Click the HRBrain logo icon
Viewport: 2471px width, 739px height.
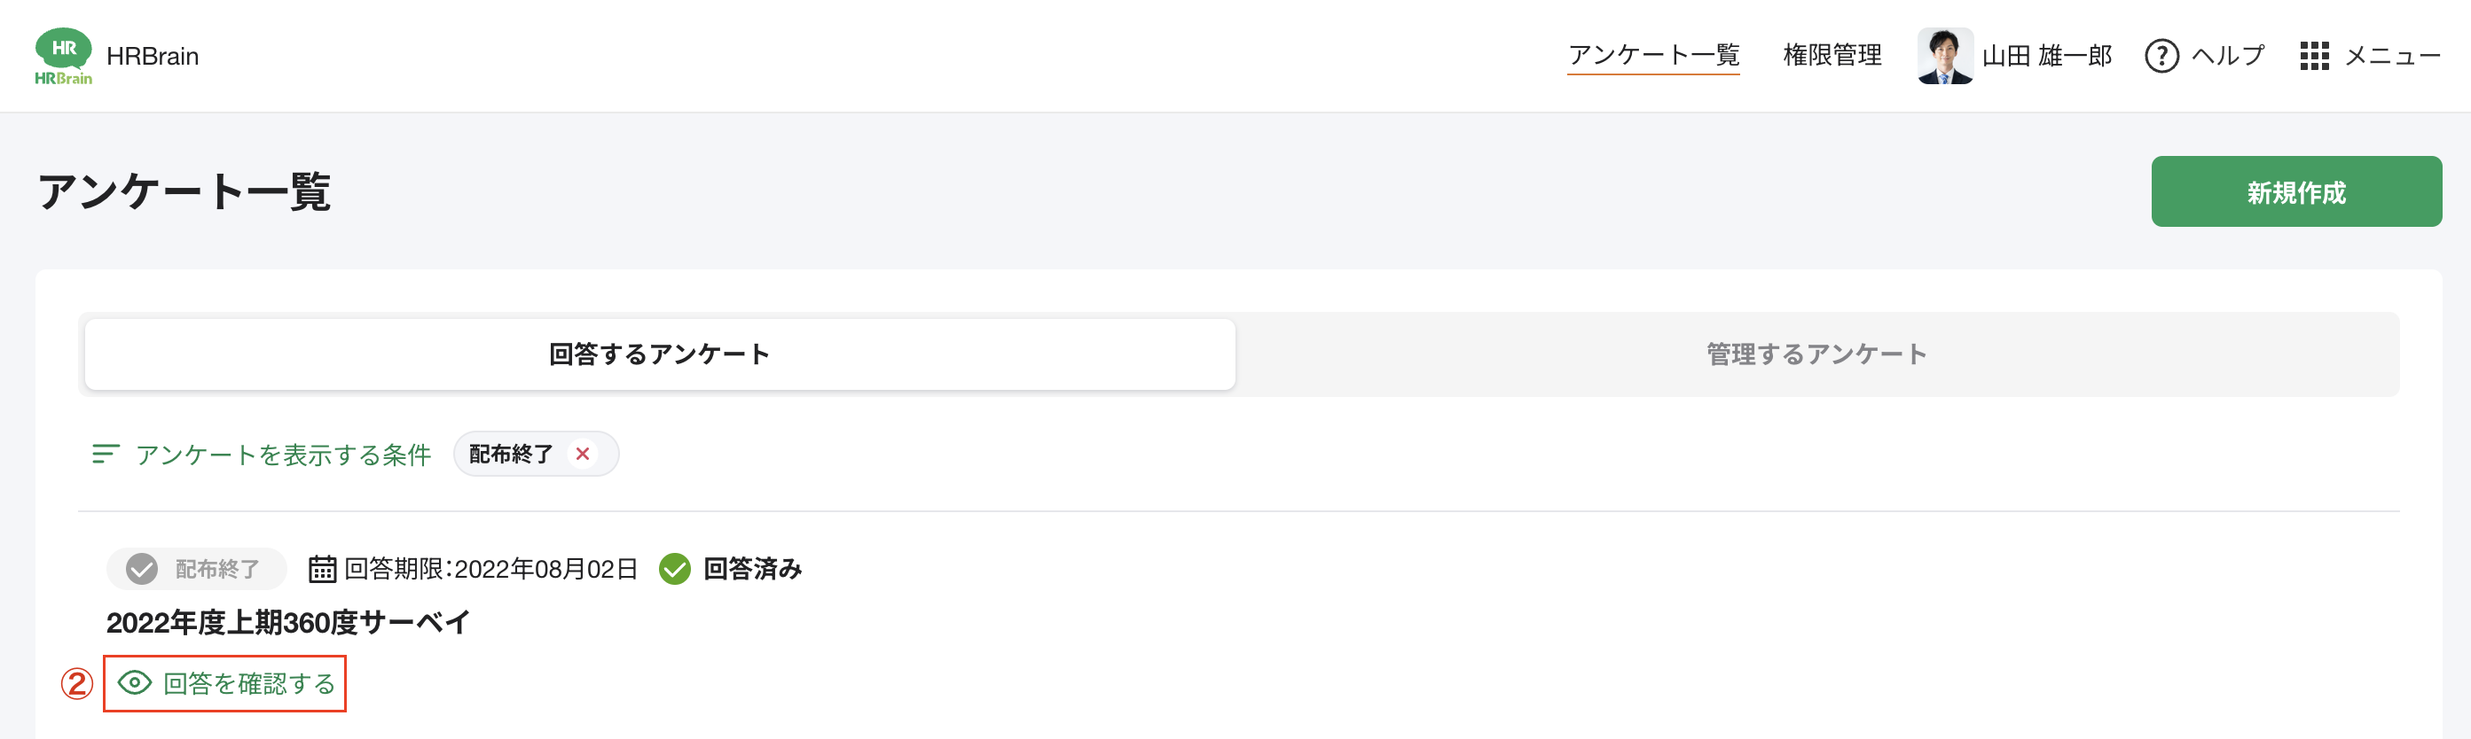(x=63, y=56)
